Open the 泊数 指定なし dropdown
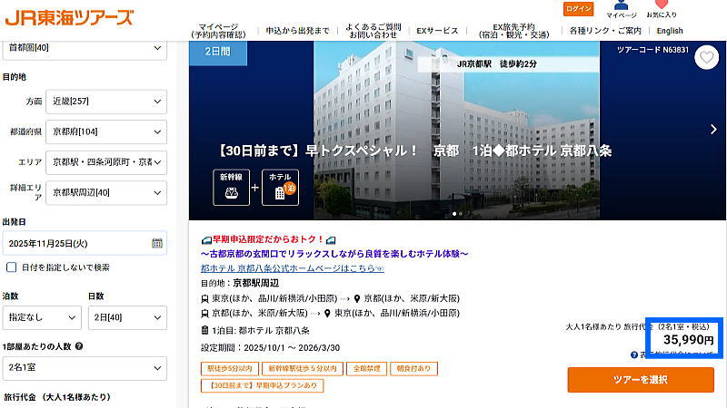This screenshot has height=408, width=727. 42,318
